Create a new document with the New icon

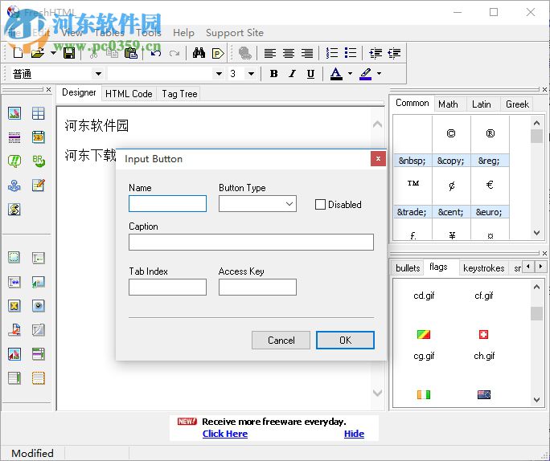point(18,53)
